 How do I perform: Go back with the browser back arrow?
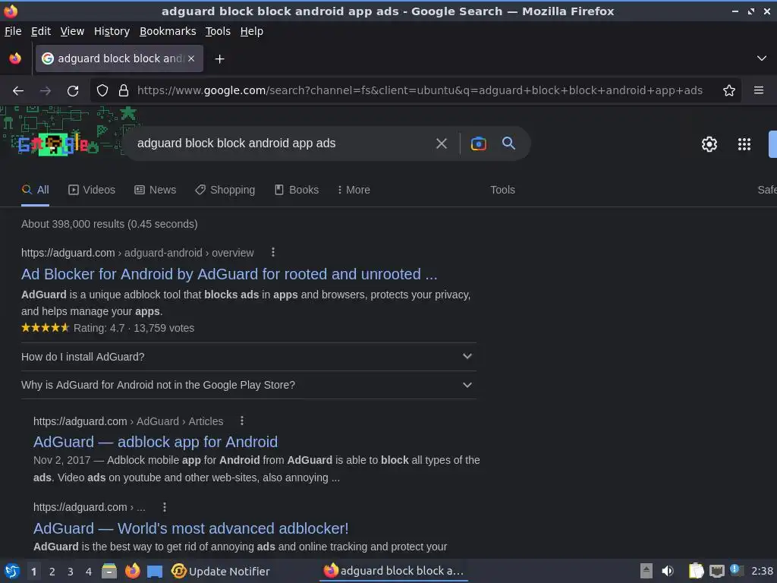(x=18, y=91)
